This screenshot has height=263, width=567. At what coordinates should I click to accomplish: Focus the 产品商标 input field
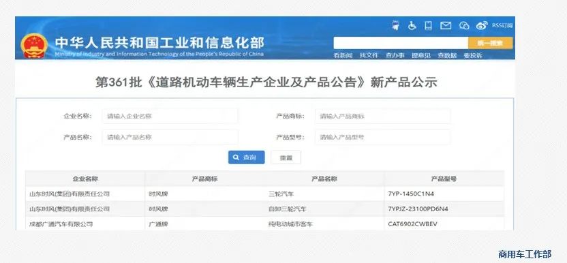coord(382,116)
